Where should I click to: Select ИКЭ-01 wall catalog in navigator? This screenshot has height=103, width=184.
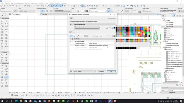pyautogui.click(x=173, y=52)
